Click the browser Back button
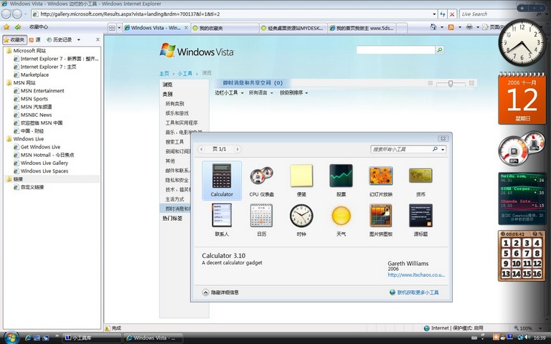 click(6, 14)
